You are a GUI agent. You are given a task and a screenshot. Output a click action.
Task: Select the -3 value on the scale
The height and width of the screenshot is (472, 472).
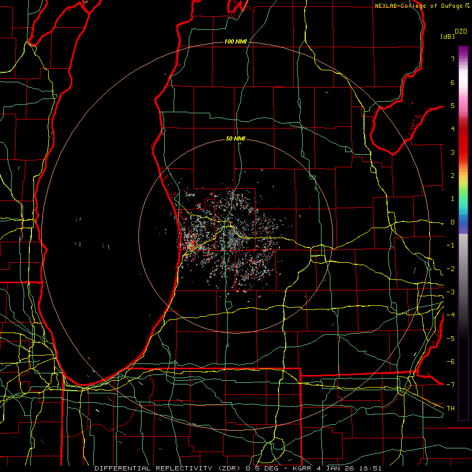(450, 292)
